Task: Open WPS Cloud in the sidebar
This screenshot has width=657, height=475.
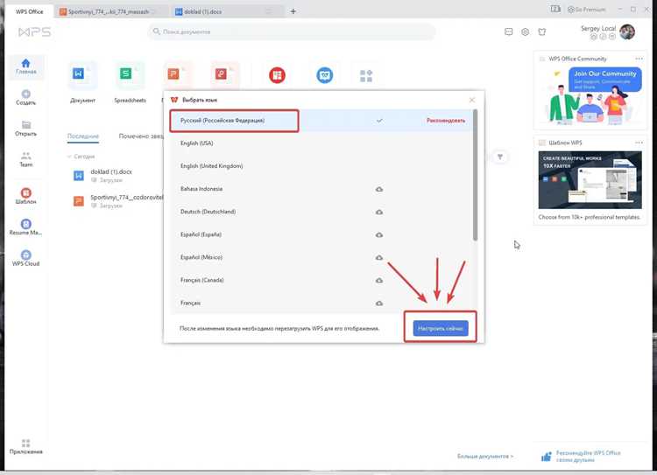Action: pos(25,258)
